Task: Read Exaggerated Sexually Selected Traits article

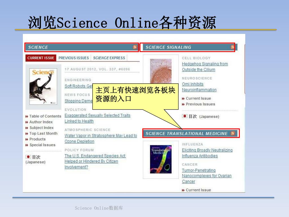Action: click(x=97, y=118)
